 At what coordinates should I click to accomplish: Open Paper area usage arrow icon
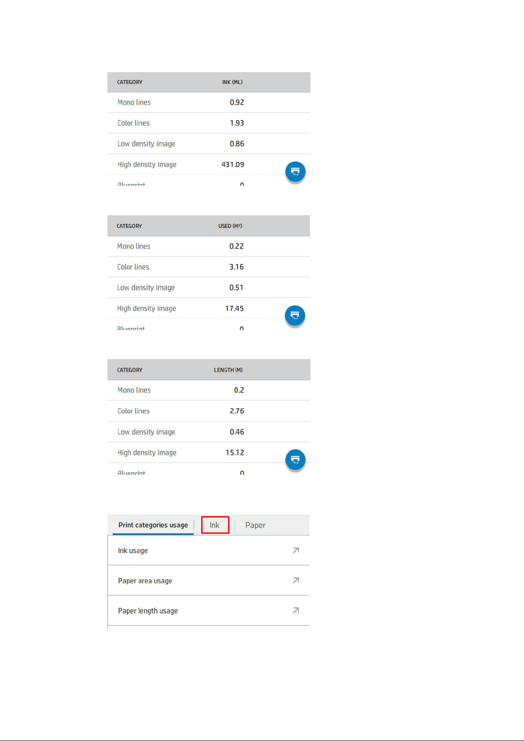coord(296,580)
